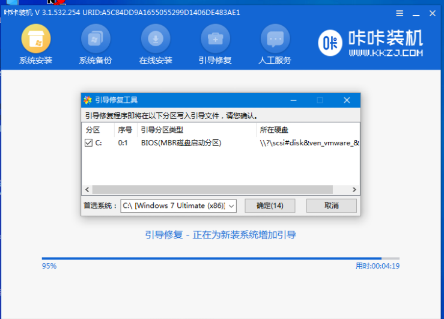
Task: Click the 引导修复工具 dialog title icon
Action: [88, 100]
